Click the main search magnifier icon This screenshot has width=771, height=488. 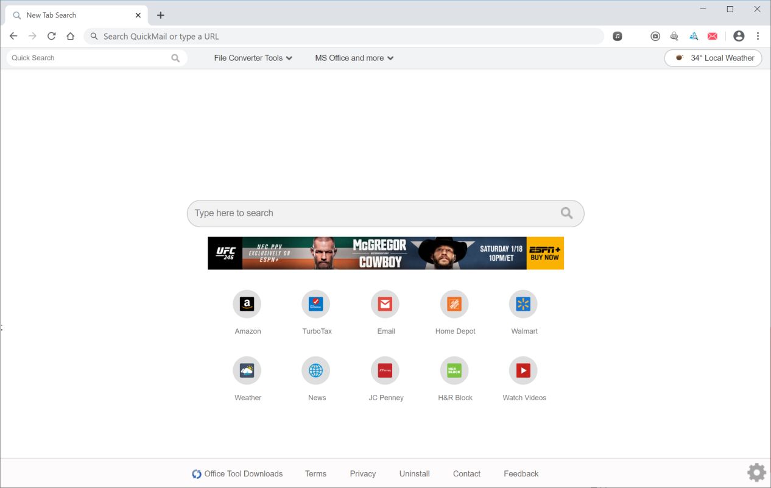click(566, 213)
